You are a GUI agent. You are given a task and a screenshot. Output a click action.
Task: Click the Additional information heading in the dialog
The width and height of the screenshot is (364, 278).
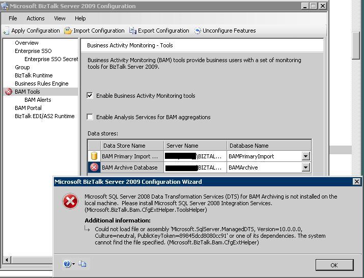click(118, 220)
